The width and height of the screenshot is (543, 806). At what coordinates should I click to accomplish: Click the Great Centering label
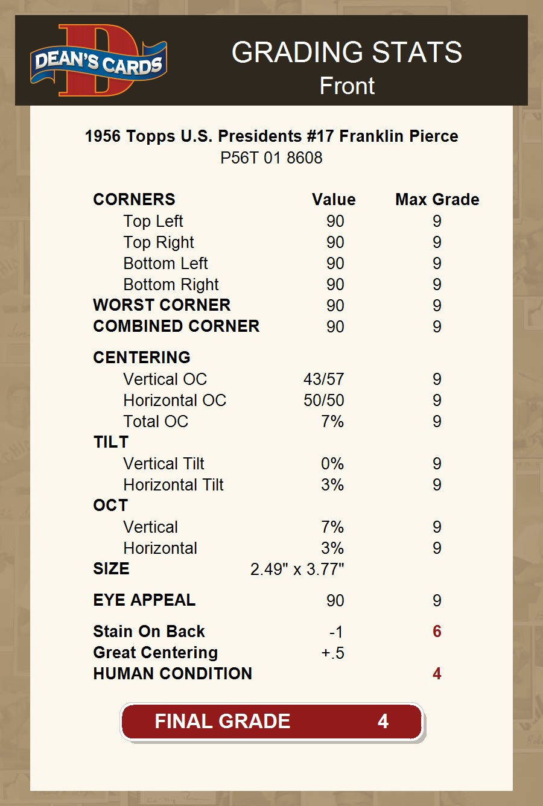tap(156, 653)
